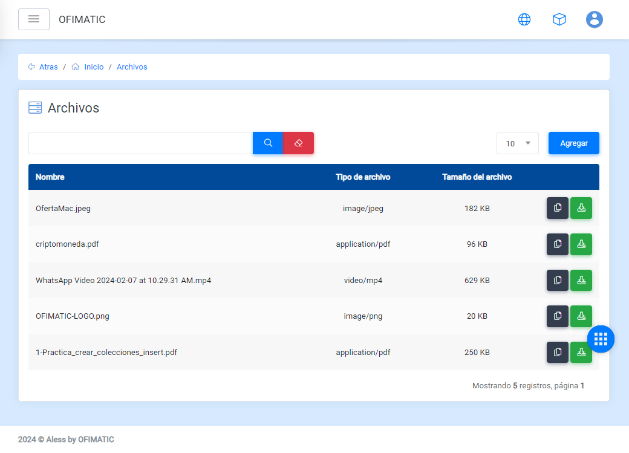Expand the 10 records per page dropdown
This screenshot has height=453, width=629.
tap(518, 143)
